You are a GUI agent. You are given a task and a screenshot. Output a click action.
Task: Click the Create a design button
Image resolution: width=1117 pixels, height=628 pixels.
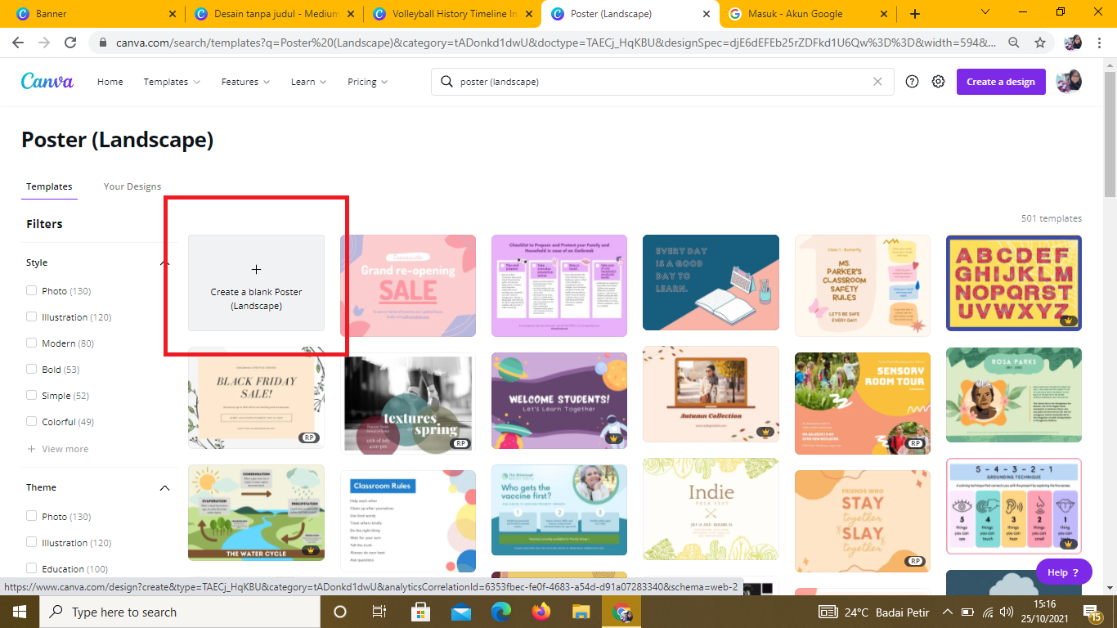[1000, 82]
